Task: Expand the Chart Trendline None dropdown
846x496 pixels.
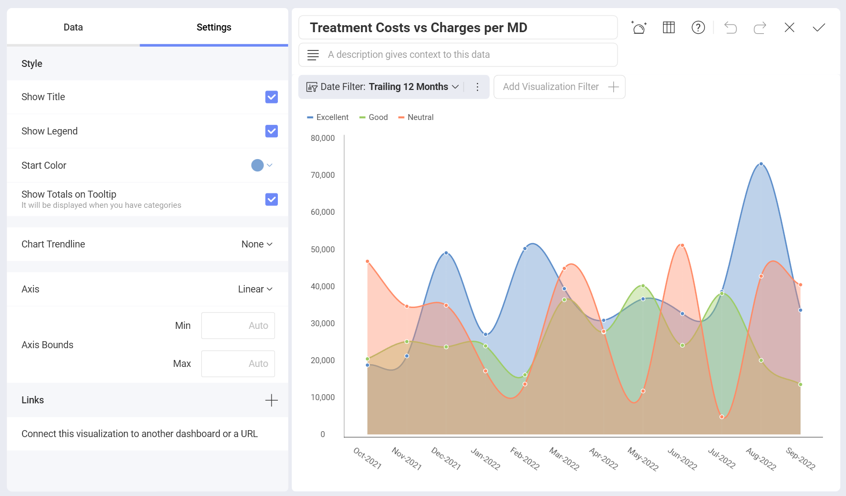Action: pyautogui.click(x=257, y=244)
